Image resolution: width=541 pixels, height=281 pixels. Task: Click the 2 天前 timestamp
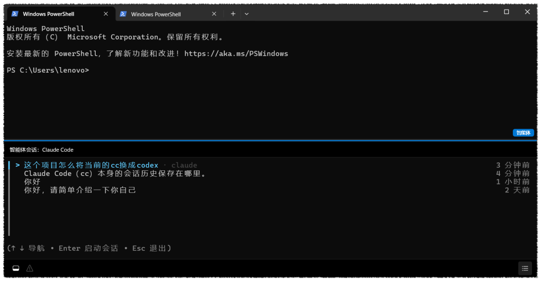[517, 190]
